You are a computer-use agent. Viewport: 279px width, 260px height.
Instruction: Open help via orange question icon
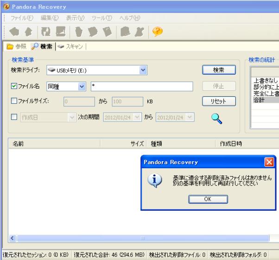(x=158, y=32)
